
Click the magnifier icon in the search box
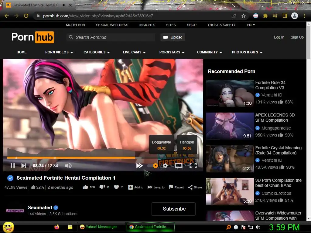pos(71,37)
